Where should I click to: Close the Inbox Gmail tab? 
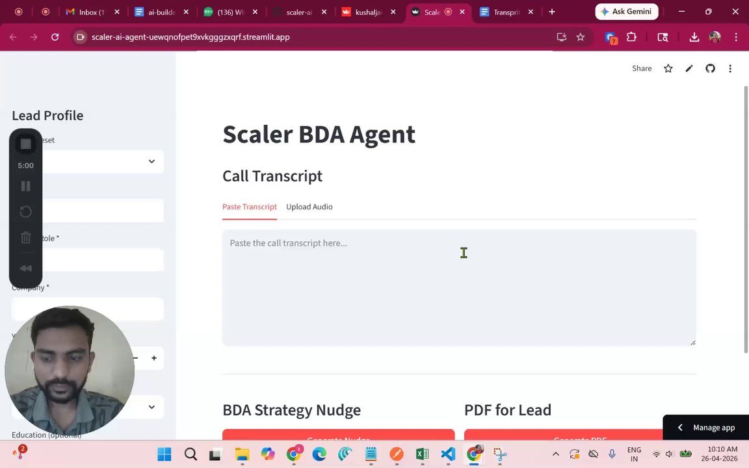pyautogui.click(x=117, y=12)
